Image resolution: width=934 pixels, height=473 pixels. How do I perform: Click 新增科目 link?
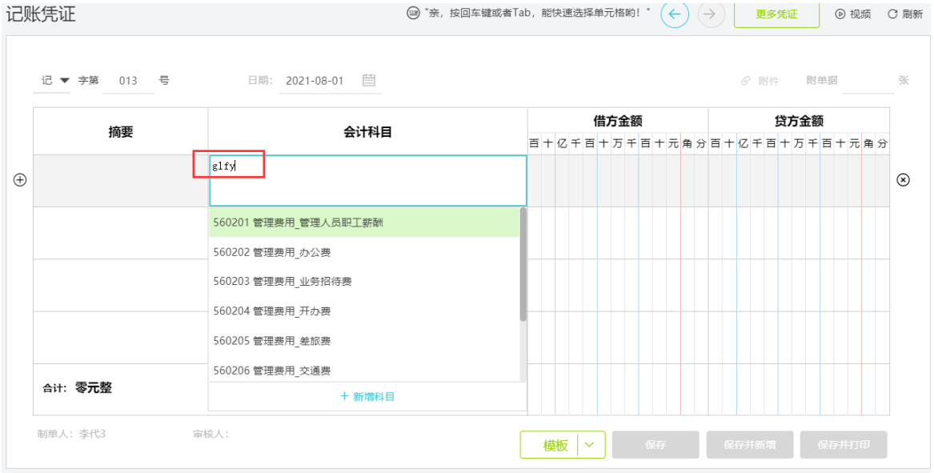[367, 396]
